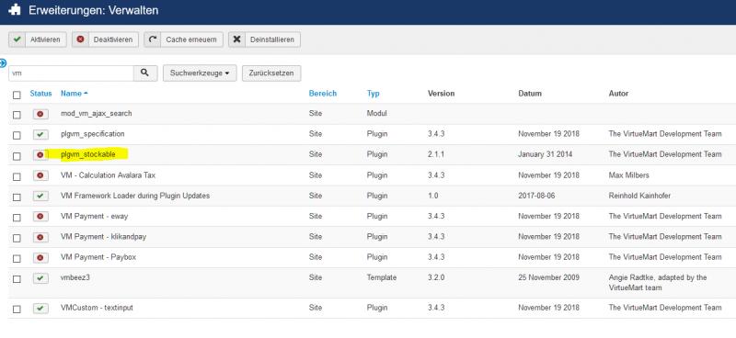
Task: Click version 3.2.0 in vmbeez3 row
Action: pyautogui.click(x=435, y=277)
